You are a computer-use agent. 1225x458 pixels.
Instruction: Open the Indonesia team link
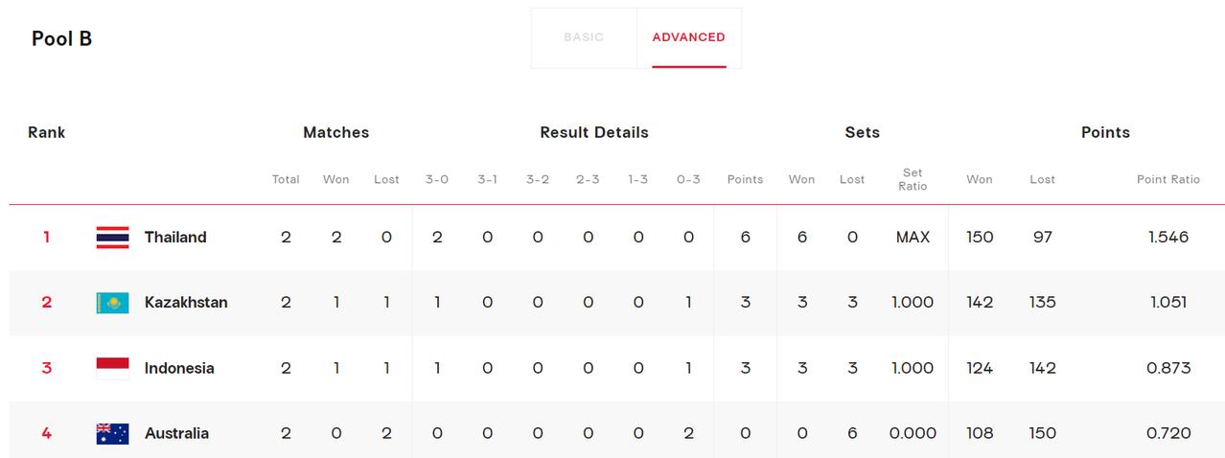179,368
